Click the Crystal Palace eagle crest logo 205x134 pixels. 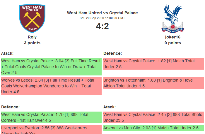172,18
